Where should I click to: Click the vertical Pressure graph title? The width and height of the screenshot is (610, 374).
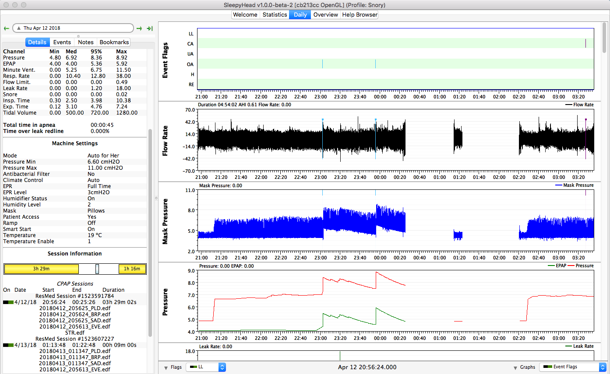tap(166, 302)
